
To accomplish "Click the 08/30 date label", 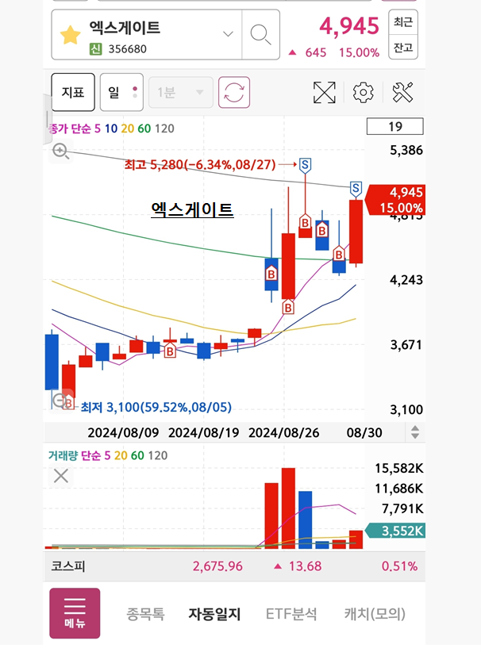I will coord(364,433).
